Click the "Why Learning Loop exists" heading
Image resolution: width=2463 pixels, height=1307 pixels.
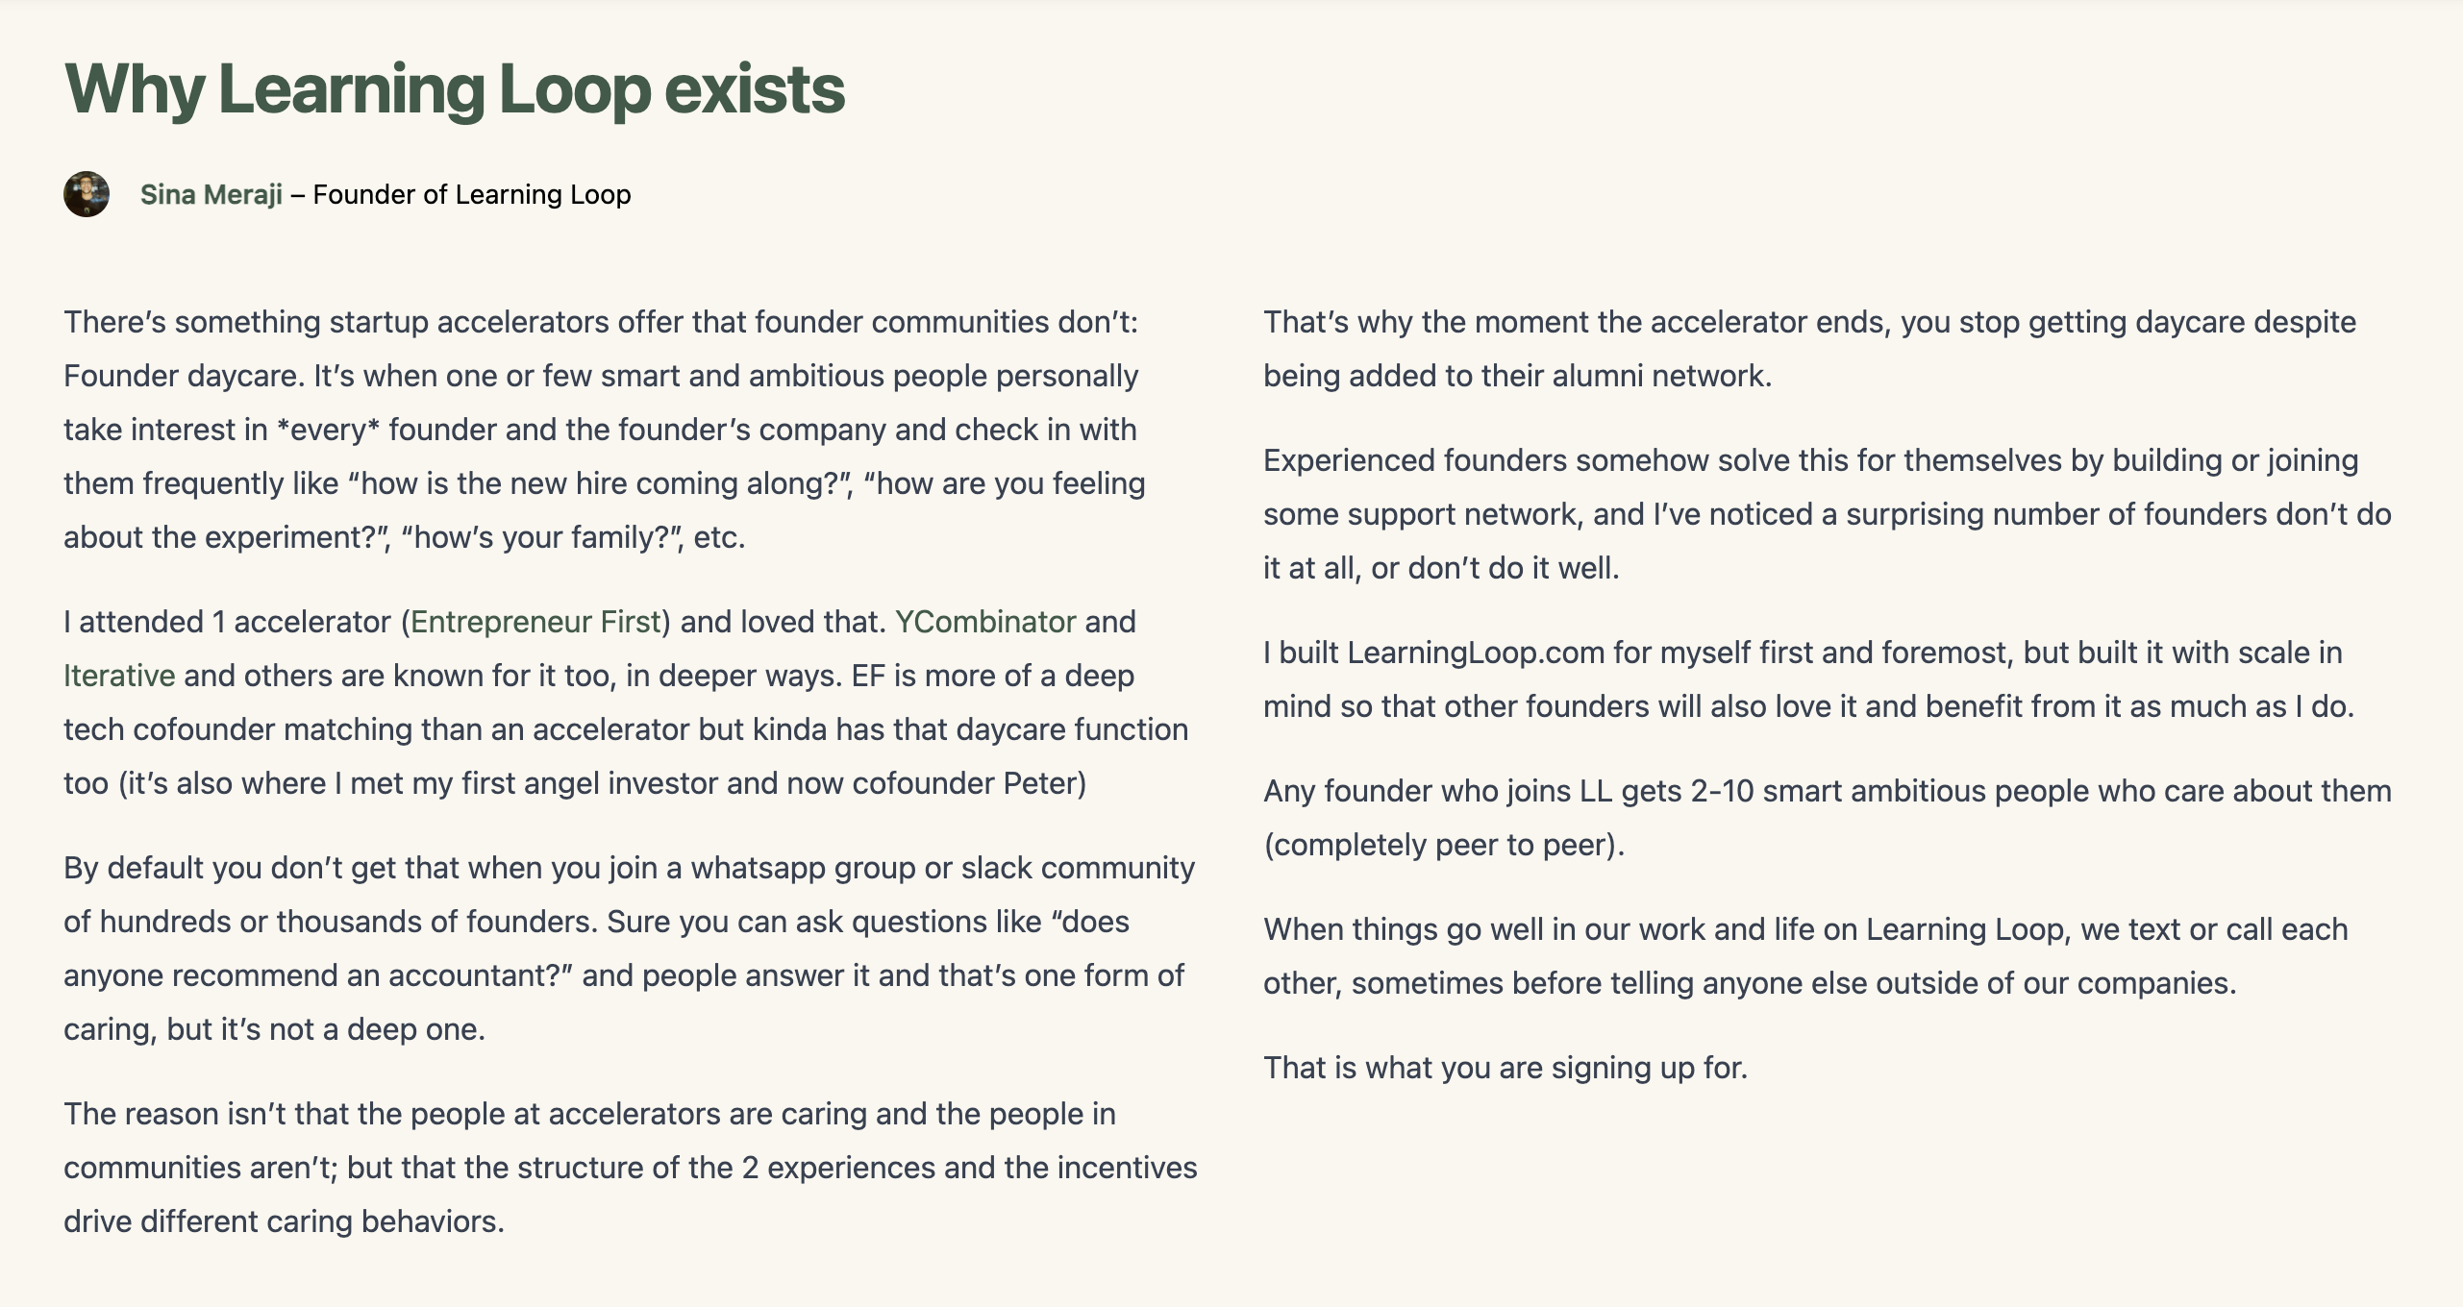pos(455,89)
